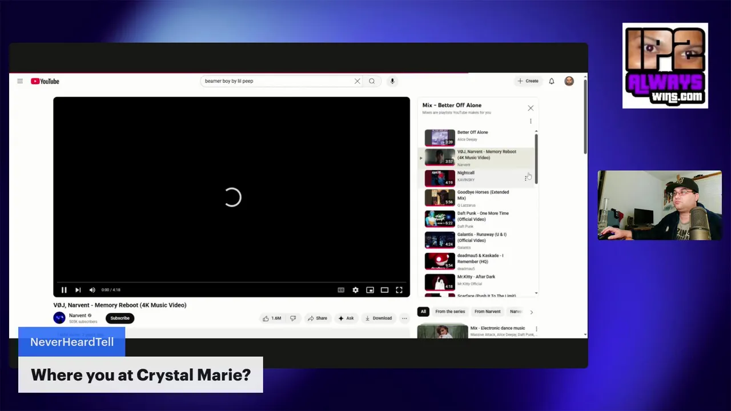Select the From the series chip
The width and height of the screenshot is (731, 411).
click(450, 312)
